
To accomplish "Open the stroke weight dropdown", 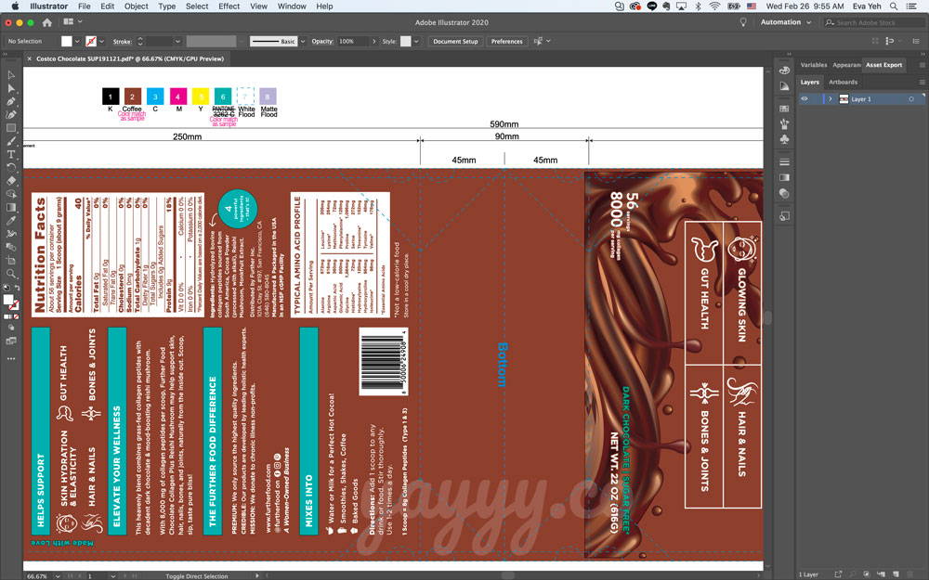I will pyautogui.click(x=177, y=42).
